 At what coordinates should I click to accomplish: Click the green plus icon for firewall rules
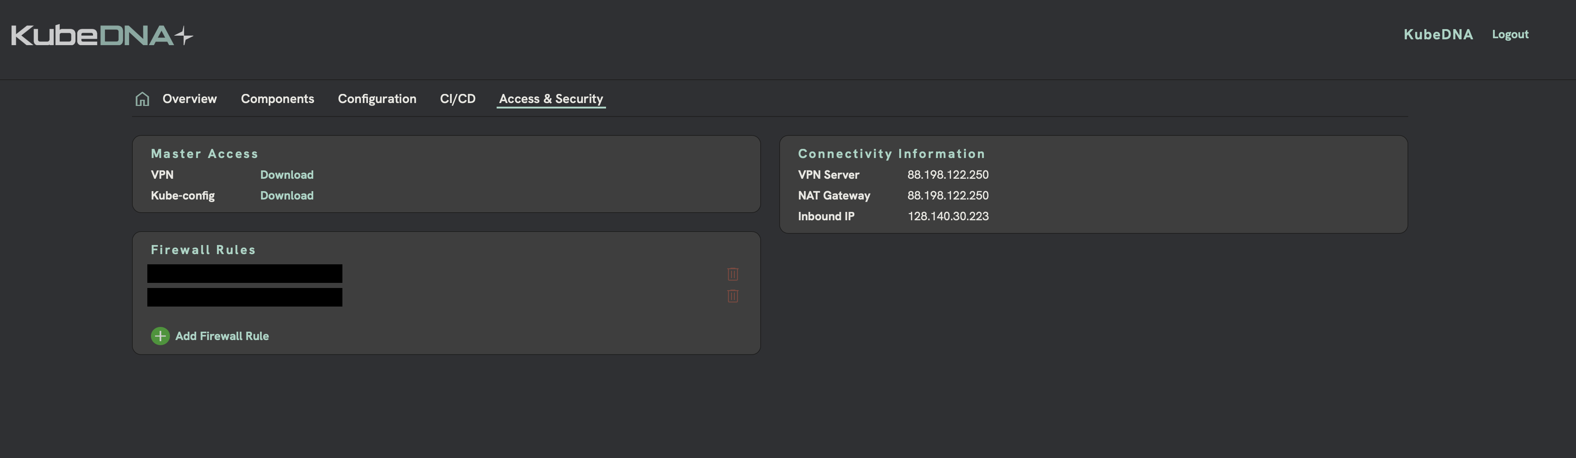(x=160, y=336)
